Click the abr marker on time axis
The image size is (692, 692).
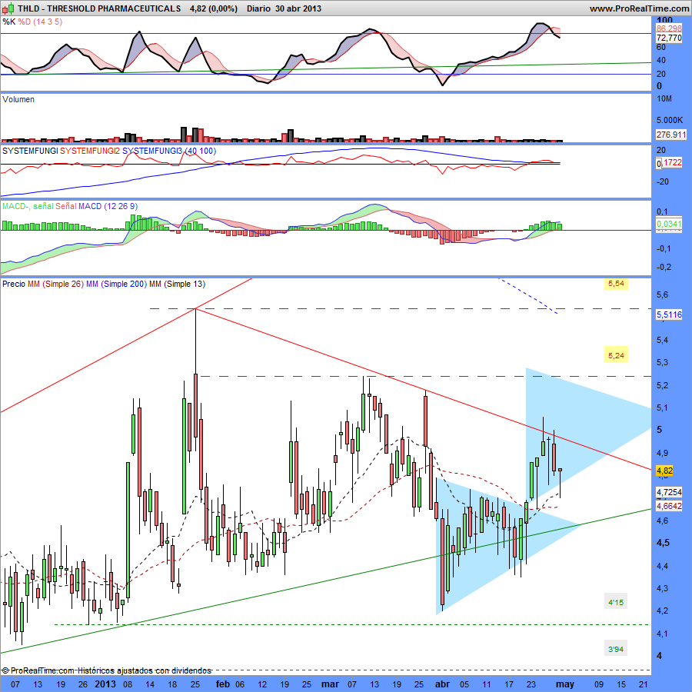pos(443,684)
